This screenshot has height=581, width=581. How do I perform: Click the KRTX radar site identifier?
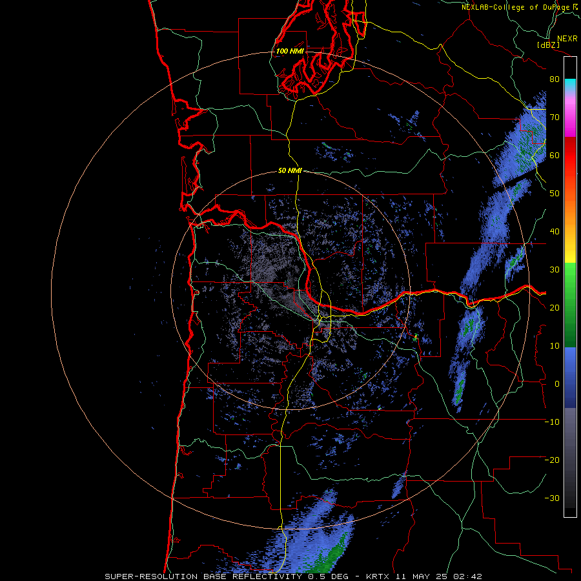pos(377,576)
